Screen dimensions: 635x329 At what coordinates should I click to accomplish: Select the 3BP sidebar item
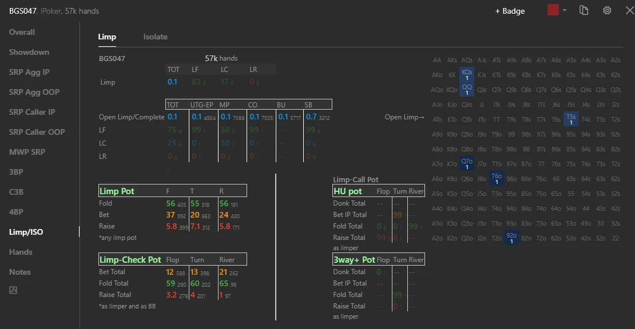16,172
